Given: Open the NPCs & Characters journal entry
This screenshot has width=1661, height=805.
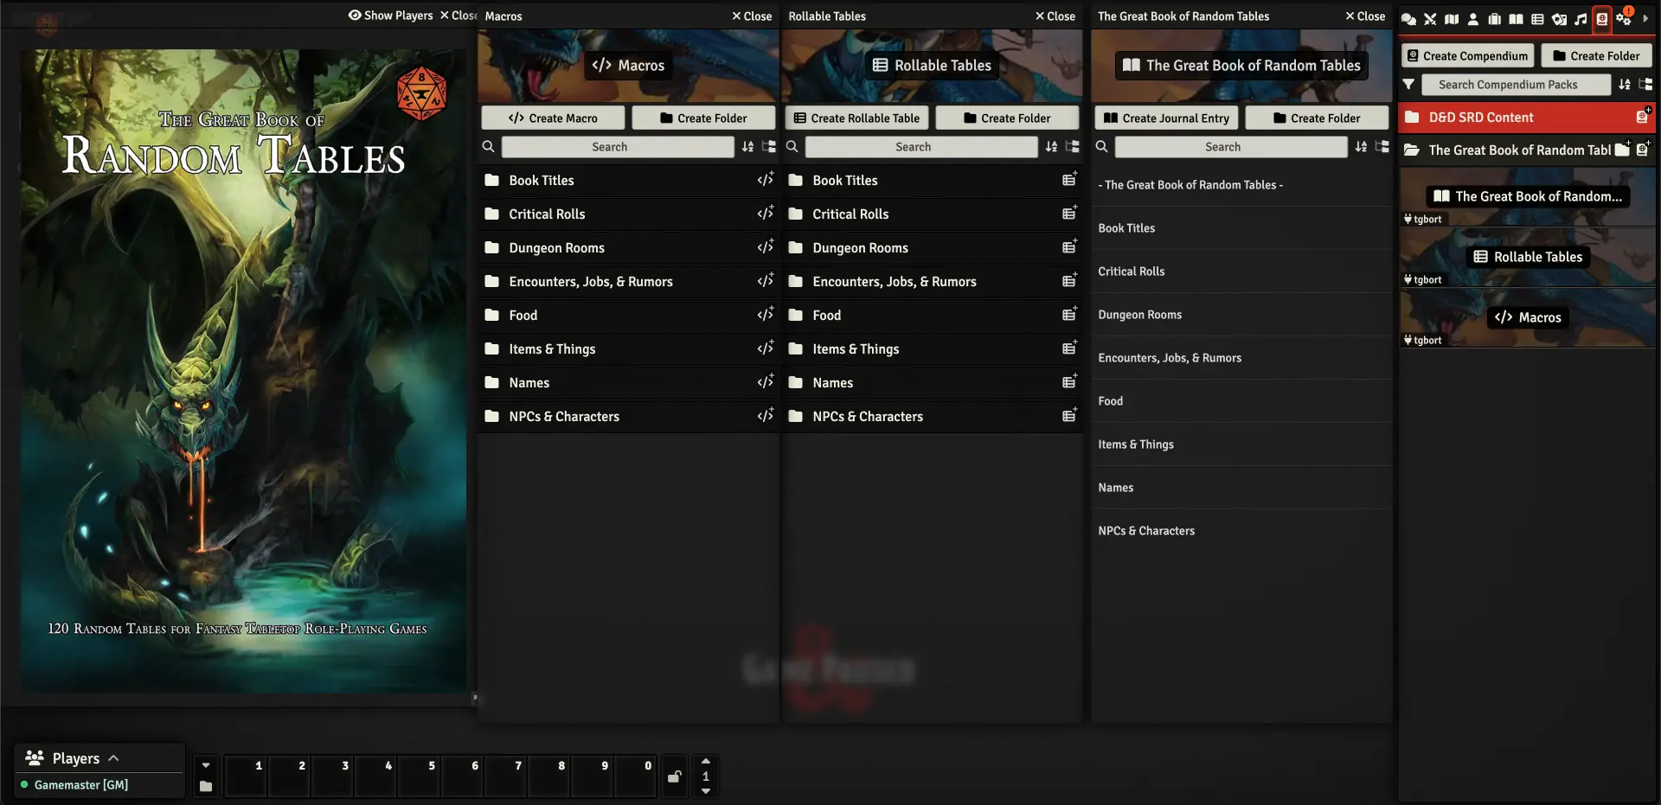Looking at the screenshot, I should 1241,531.
